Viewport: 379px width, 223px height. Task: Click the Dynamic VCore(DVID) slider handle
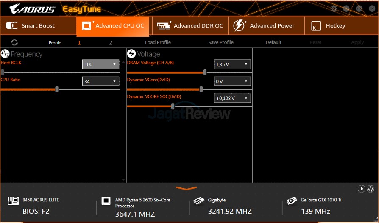pyautogui.click(x=201, y=89)
